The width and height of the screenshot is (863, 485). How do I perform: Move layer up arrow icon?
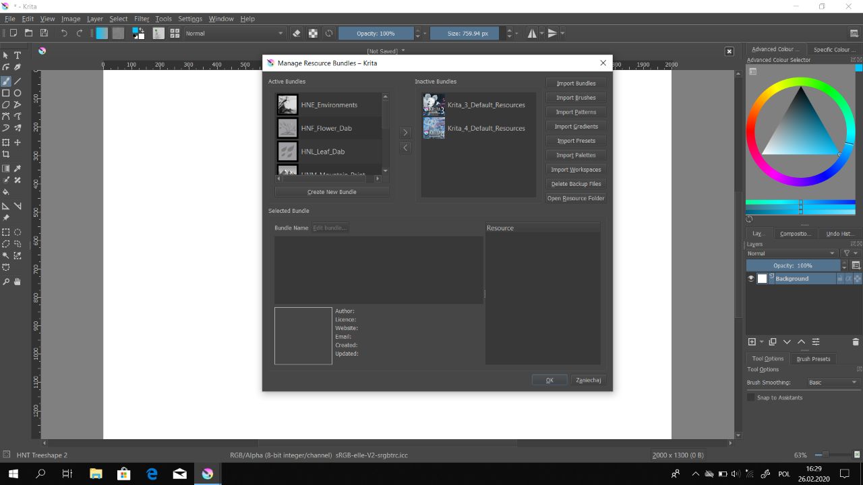coord(802,342)
